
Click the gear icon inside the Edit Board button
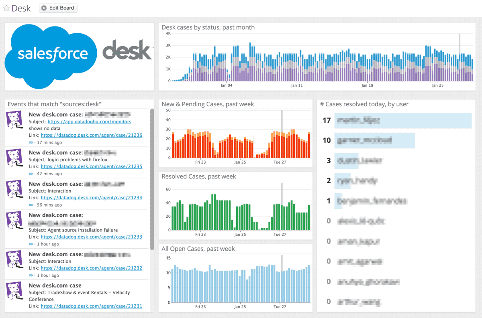(44, 8)
